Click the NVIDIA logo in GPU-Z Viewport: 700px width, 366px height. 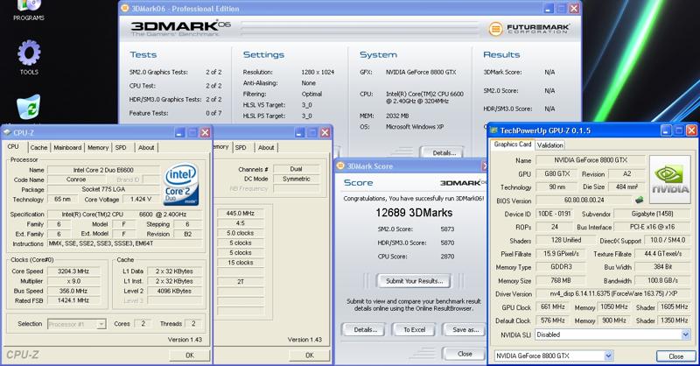669,179
